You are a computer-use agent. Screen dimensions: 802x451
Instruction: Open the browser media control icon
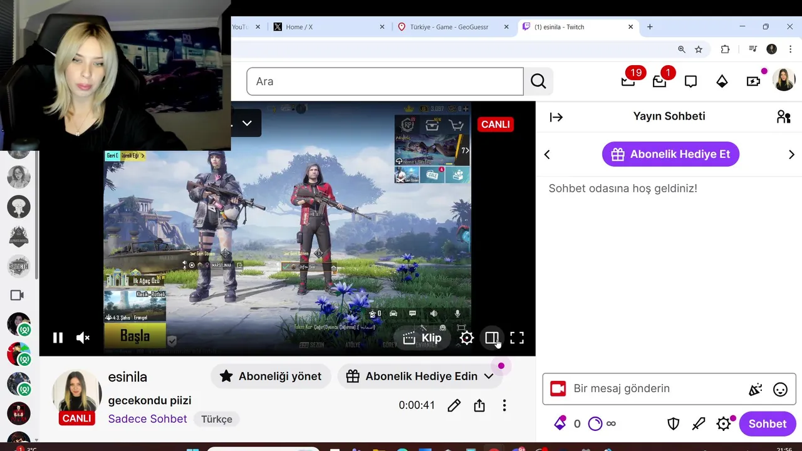(x=753, y=49)
